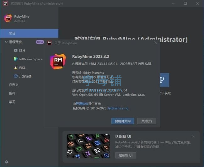The width and height of the screenshot is (204, 167).
Task: Close the About RubyMine dialog with its X
Action: 156,43
